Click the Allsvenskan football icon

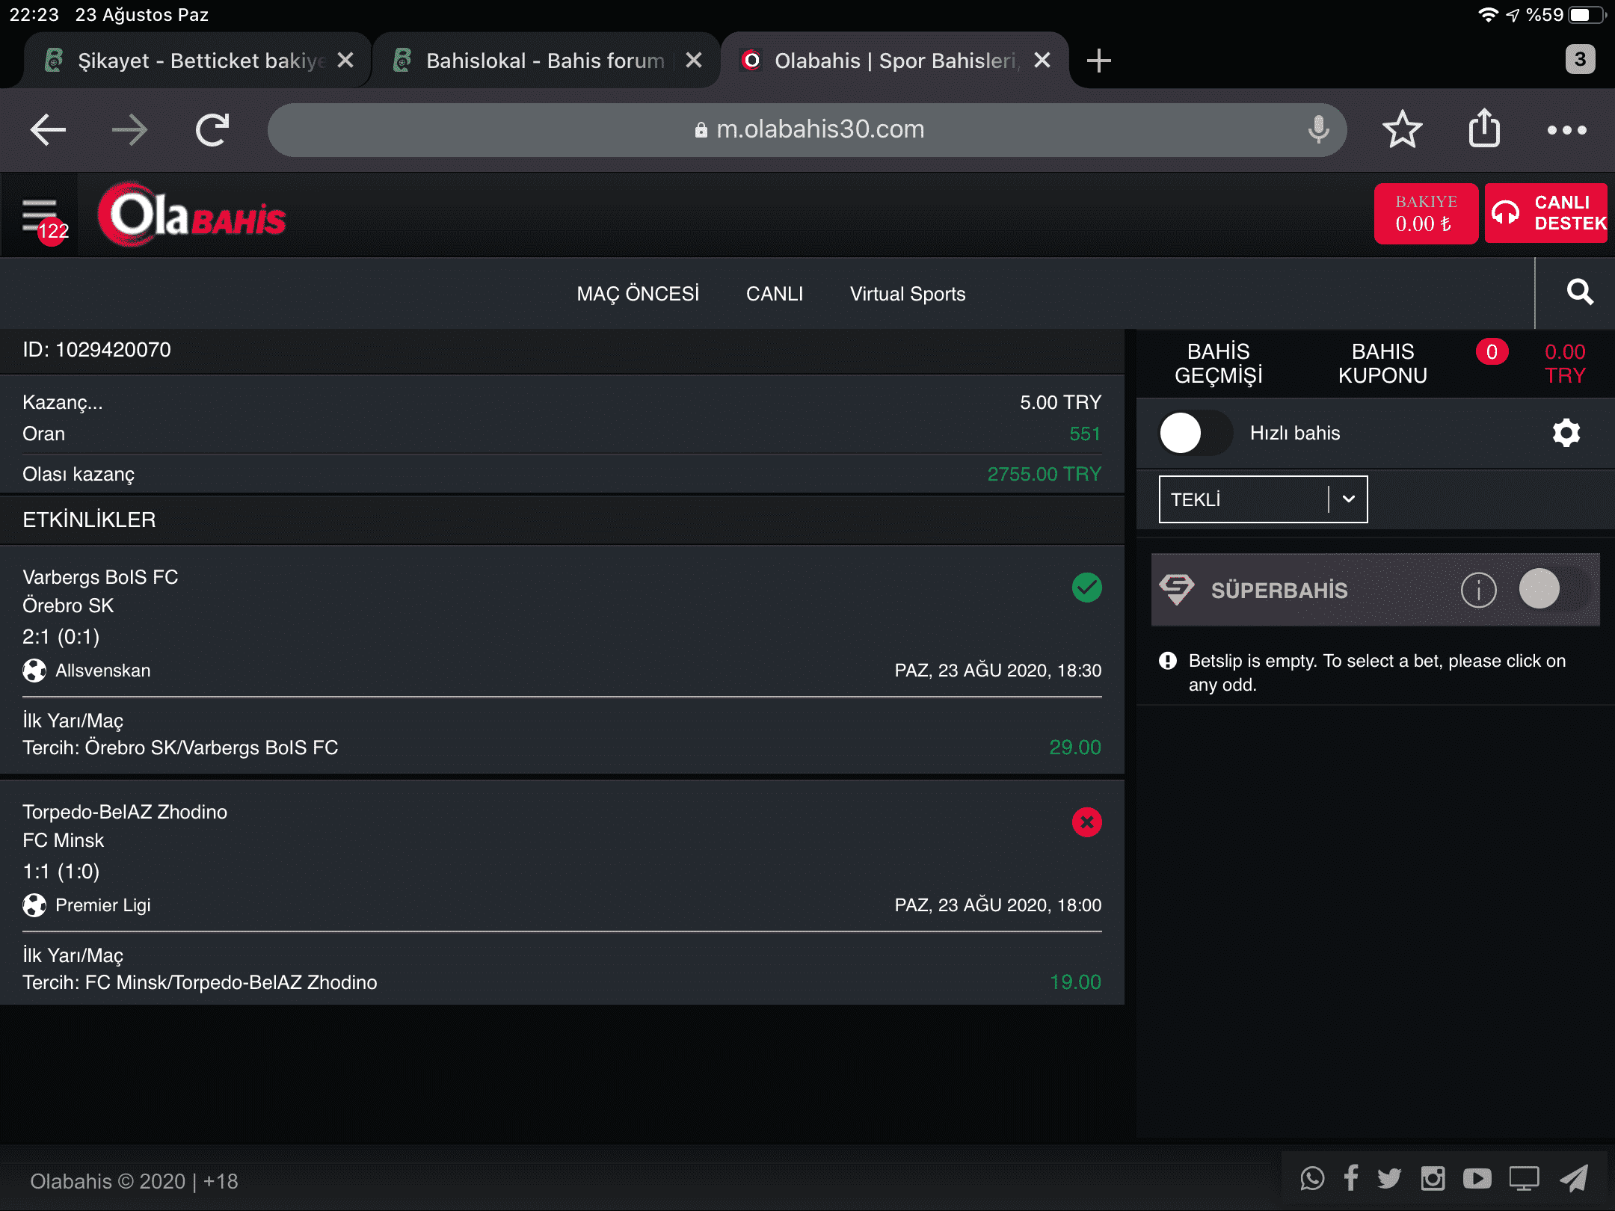pyautogui.click(x=34, y=671)
